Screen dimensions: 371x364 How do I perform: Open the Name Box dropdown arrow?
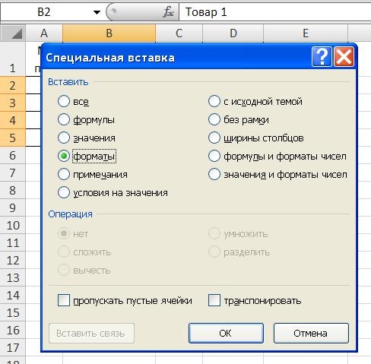97,12
